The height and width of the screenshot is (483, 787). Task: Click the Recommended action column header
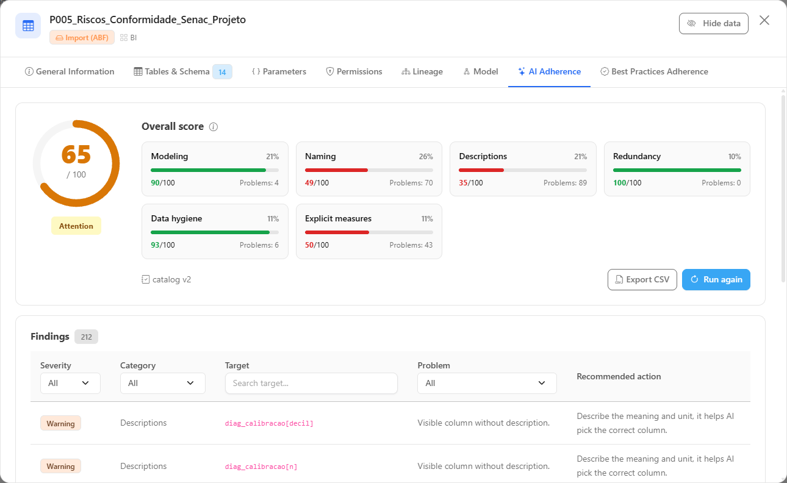pyautogui.click(x=619, y=376)
